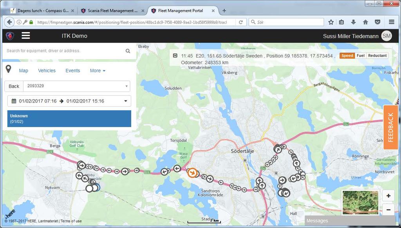Viewport: 401px width, 228px height.
Task: Open SM user avatar menu
Action: click(387, 36)
